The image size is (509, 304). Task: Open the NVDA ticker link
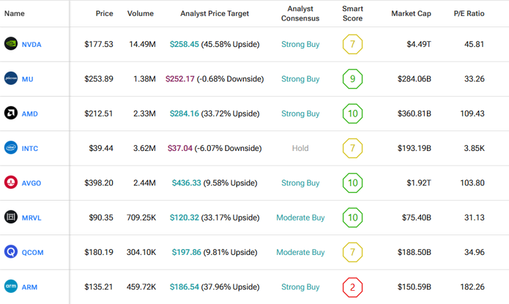coord(30,45)
